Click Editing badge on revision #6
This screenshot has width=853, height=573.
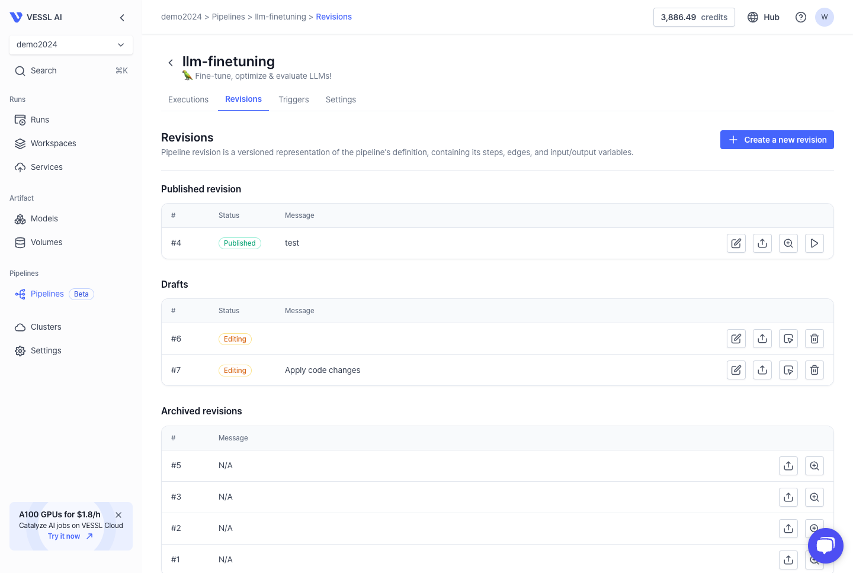click(235, 339)
